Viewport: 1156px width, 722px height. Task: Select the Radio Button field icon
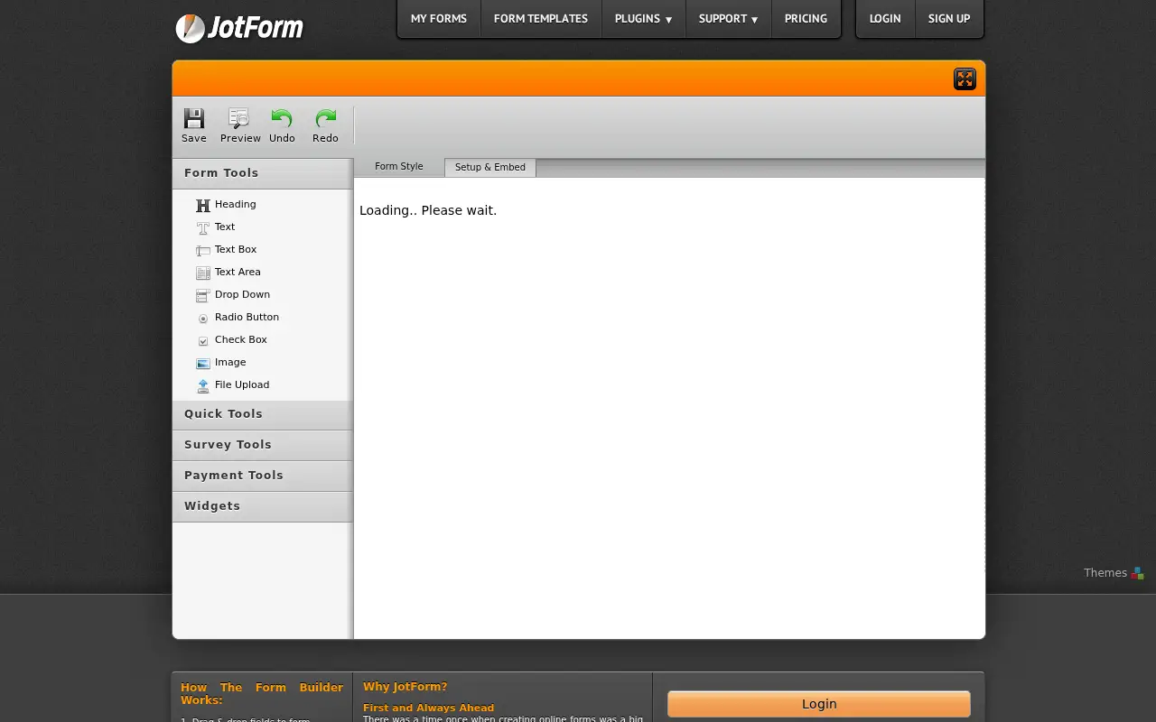click(x=203, y=318)
